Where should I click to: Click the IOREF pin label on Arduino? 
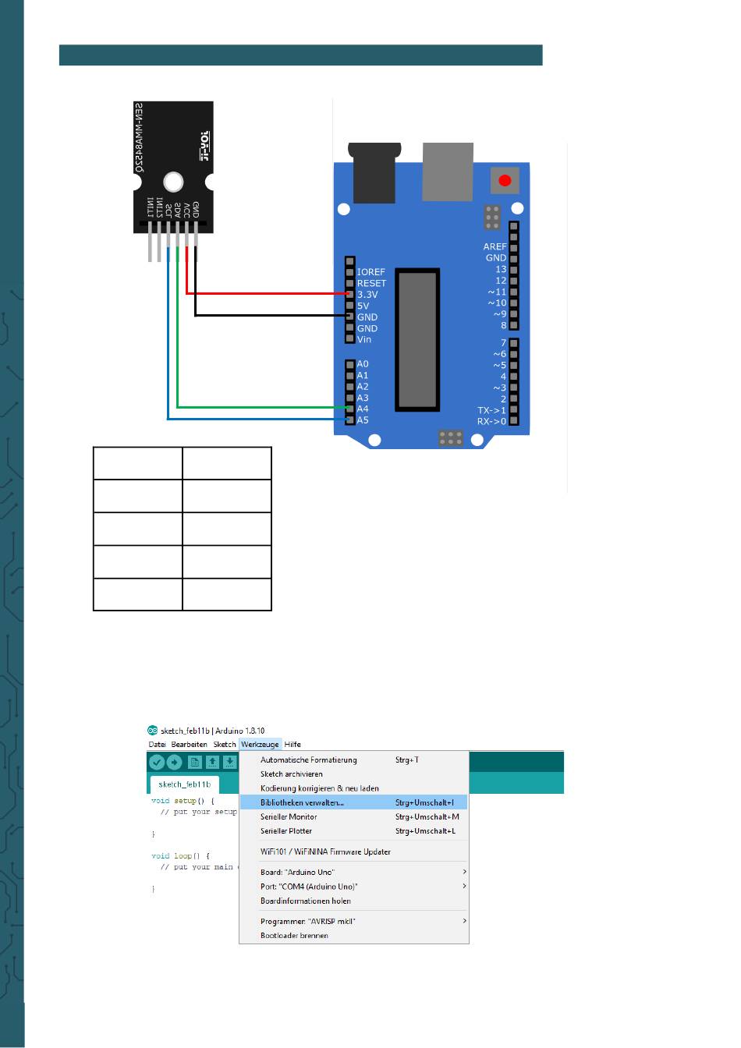point(371,272)
